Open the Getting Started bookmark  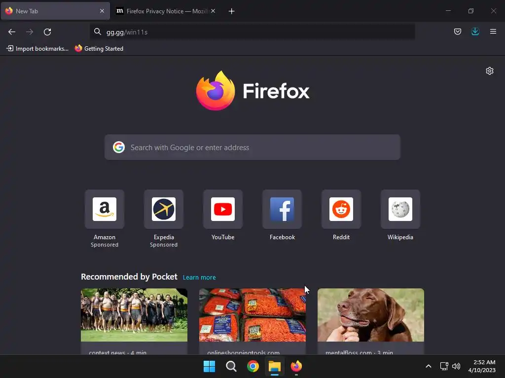tap(99, 49)
